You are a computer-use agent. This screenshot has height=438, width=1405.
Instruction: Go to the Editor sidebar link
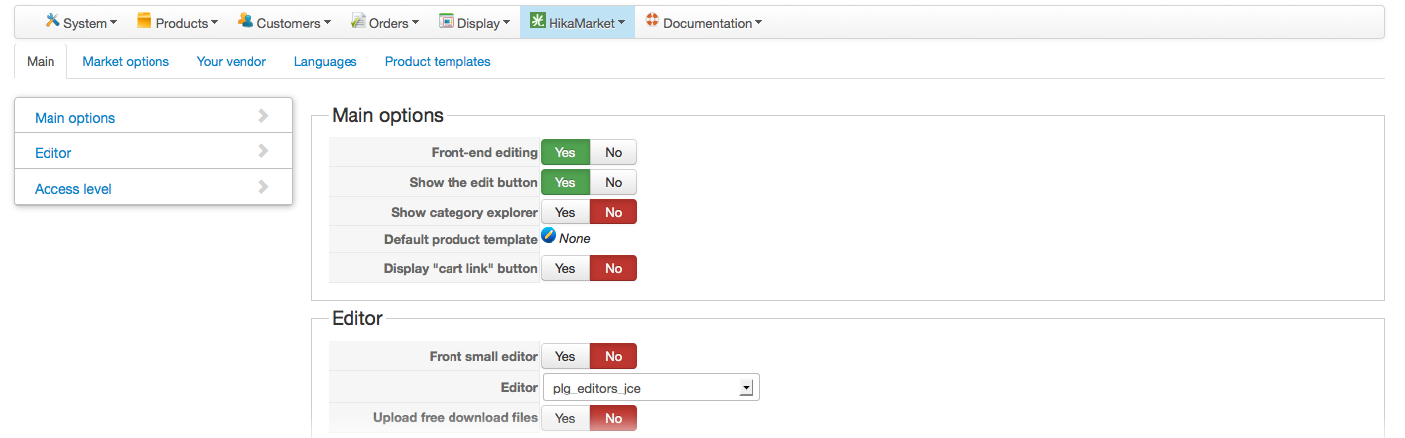click(x=53, y=153)
